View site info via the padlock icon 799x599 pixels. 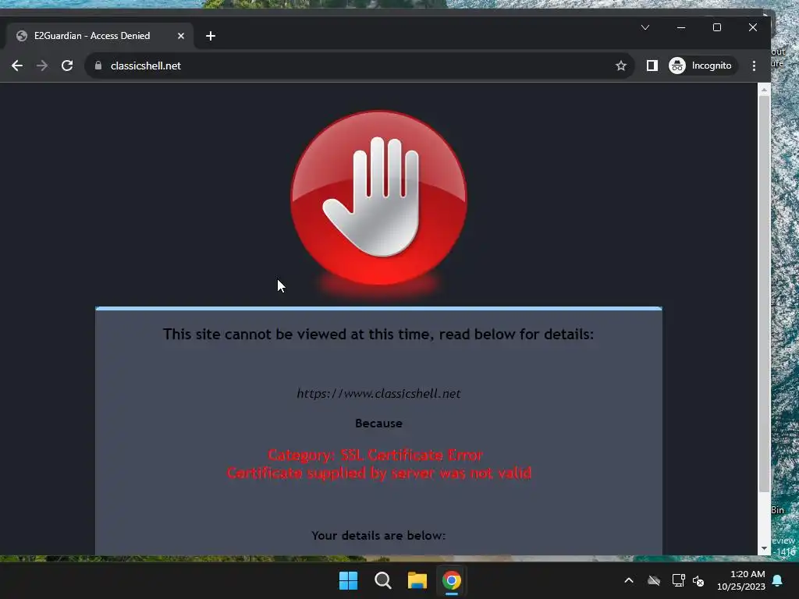pos(98,66)
